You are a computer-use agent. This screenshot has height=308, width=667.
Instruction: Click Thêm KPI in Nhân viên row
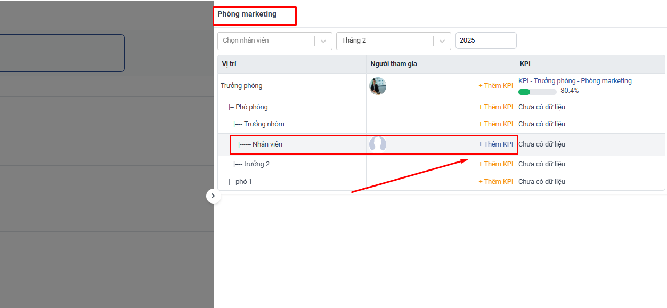(x=495, y=144)
